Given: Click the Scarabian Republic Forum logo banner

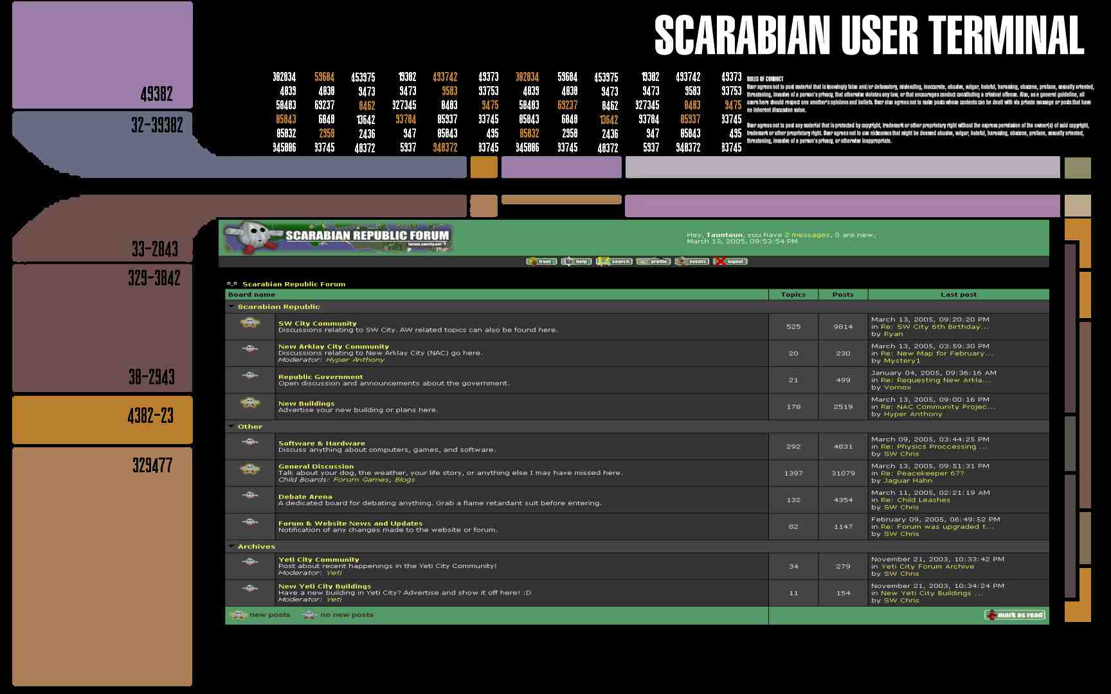Looking at the screenshot, I should point(338,238).
